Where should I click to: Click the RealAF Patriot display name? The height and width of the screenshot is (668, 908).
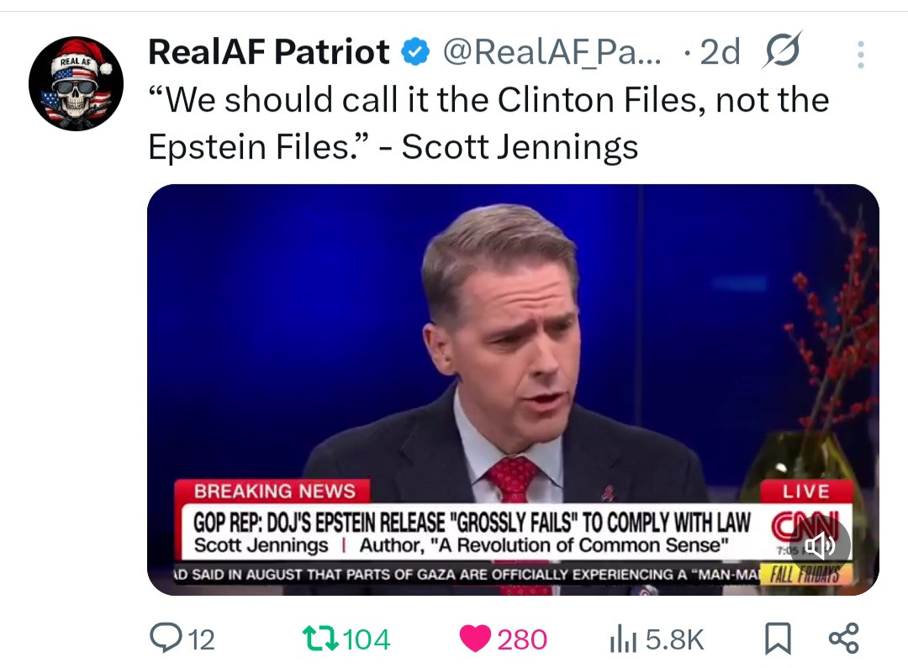click(x=268, y=53)
